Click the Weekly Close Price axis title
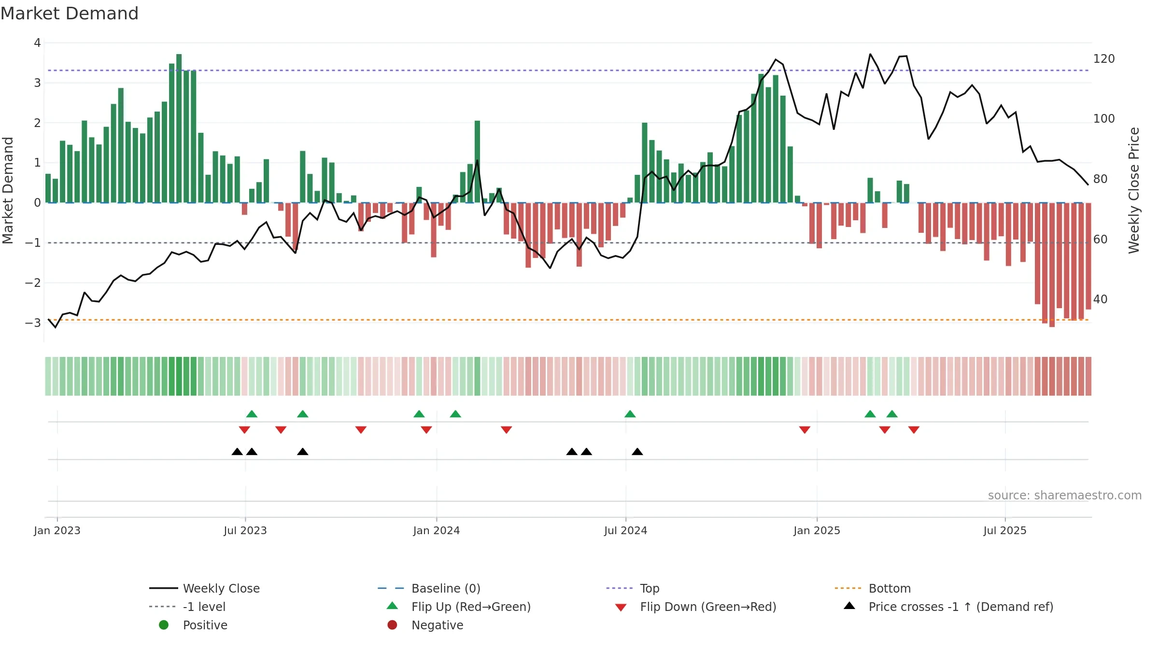Image resolution: width=1159 pixels, height=652 pixels. [x=1134, y=190]
